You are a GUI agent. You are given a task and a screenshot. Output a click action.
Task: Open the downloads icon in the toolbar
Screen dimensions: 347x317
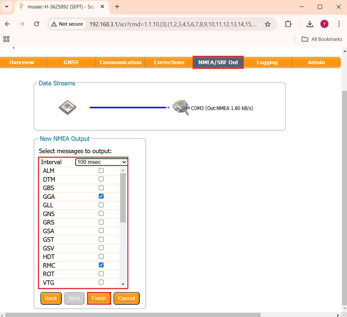[x=310, y=24]
